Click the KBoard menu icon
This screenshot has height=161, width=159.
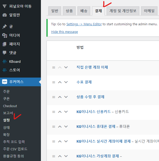[5, 61]
